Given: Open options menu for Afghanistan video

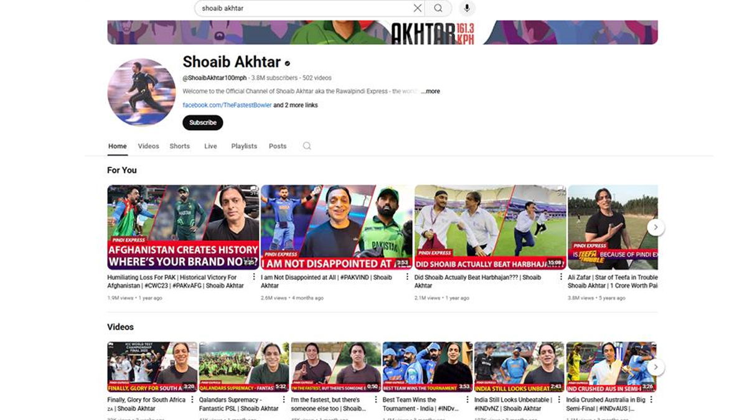Looking at the screenshot, I should click(x=254, y=277).
